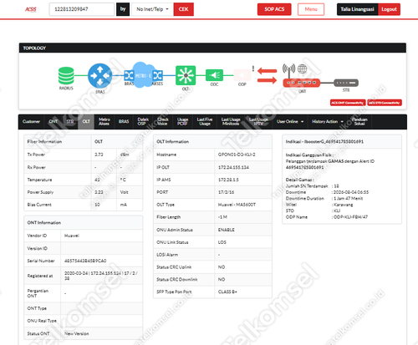Viewport: 418px width, 345px height.
Task: Click Status ONT value New Version
Action: 77,333
